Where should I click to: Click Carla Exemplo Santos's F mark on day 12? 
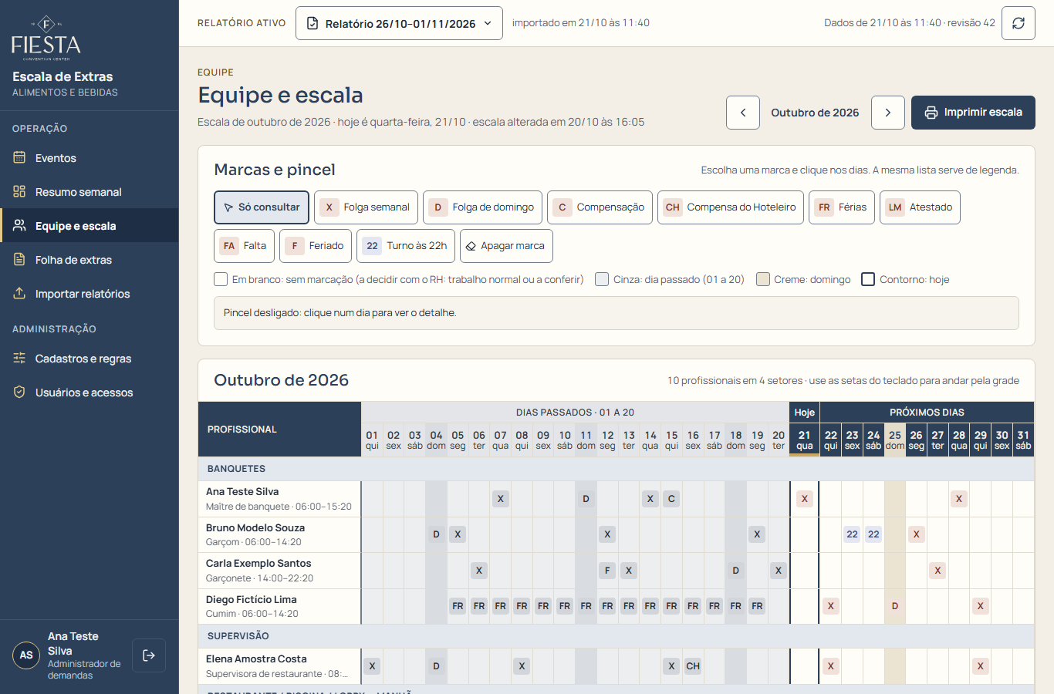[608, 571]
